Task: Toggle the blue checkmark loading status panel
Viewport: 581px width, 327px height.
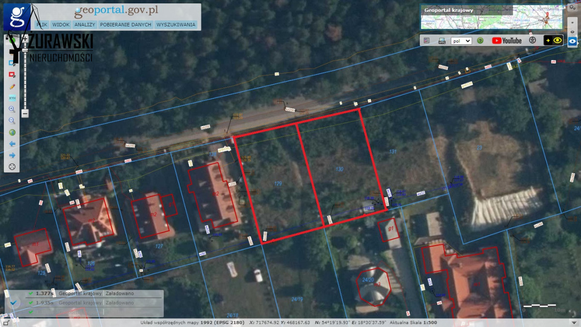Action: [14, 303]
